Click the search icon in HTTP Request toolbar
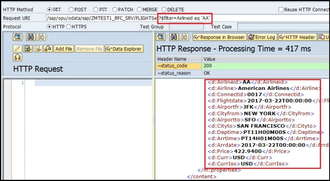Image resolution: width=330 pixels, height=181 pixels. point(17,37)
